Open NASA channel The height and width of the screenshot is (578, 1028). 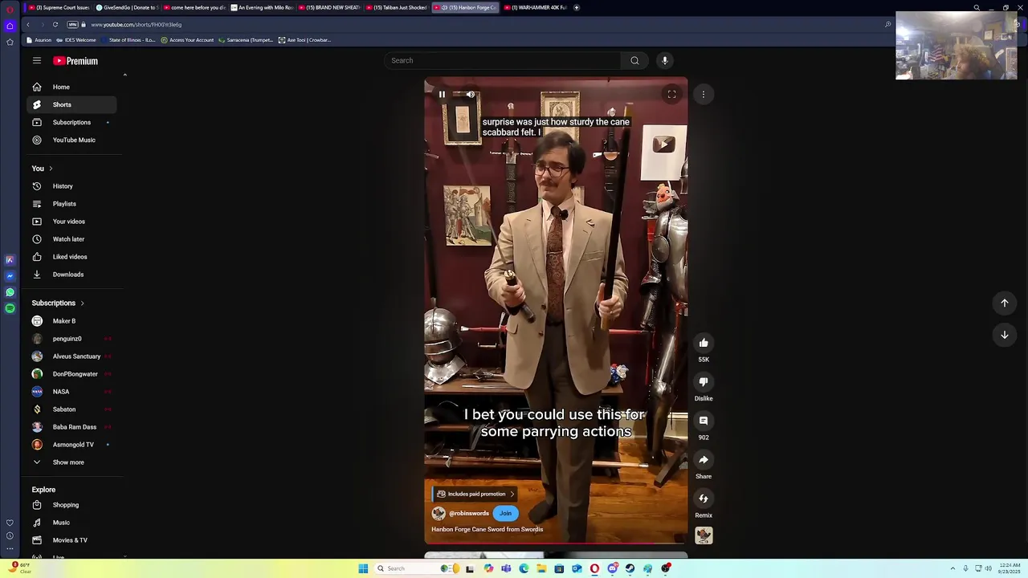click(71, 392)
